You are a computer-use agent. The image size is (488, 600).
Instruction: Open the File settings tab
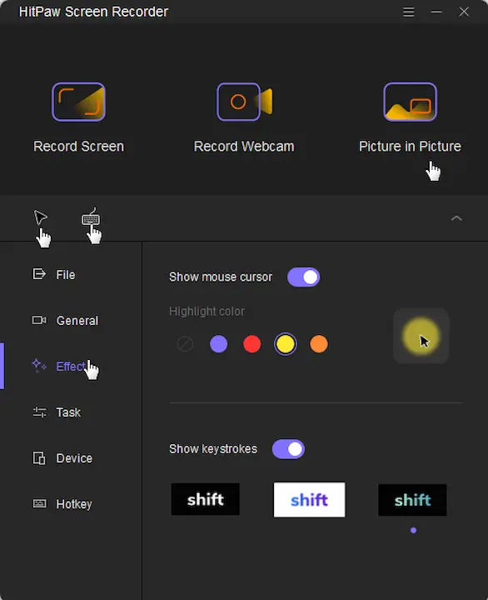[53, 274]
